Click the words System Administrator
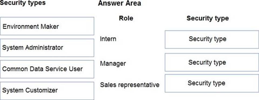 33,48
